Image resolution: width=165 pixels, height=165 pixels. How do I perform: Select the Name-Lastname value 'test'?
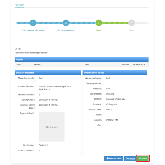(x=108, y=78)
